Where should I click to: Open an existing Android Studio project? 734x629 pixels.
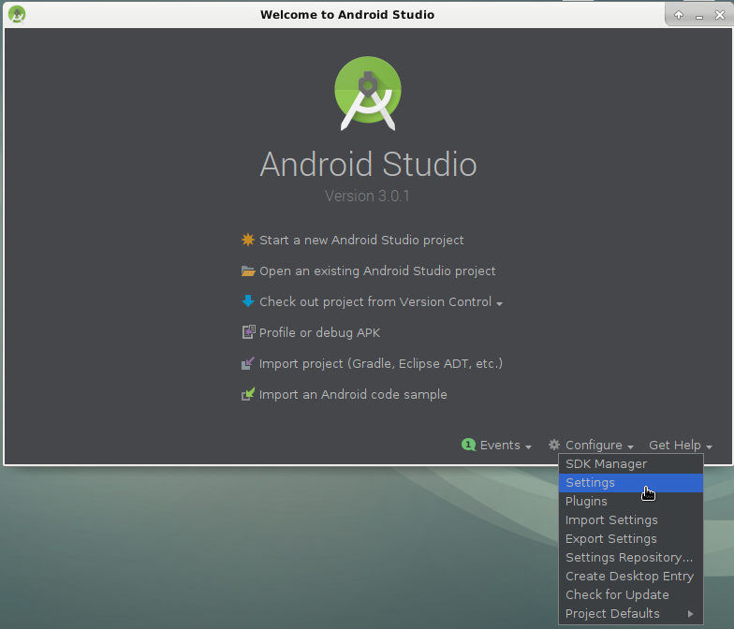[377, 271]
